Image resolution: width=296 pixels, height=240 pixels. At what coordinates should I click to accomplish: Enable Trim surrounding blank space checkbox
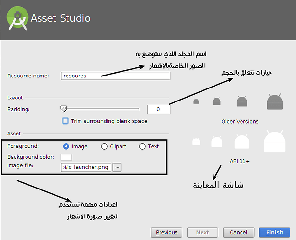point(65,121)
